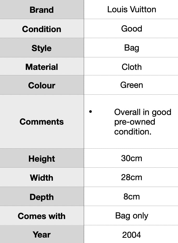
Task: Select the Green colour value
Action: click(x=132, y=85)
